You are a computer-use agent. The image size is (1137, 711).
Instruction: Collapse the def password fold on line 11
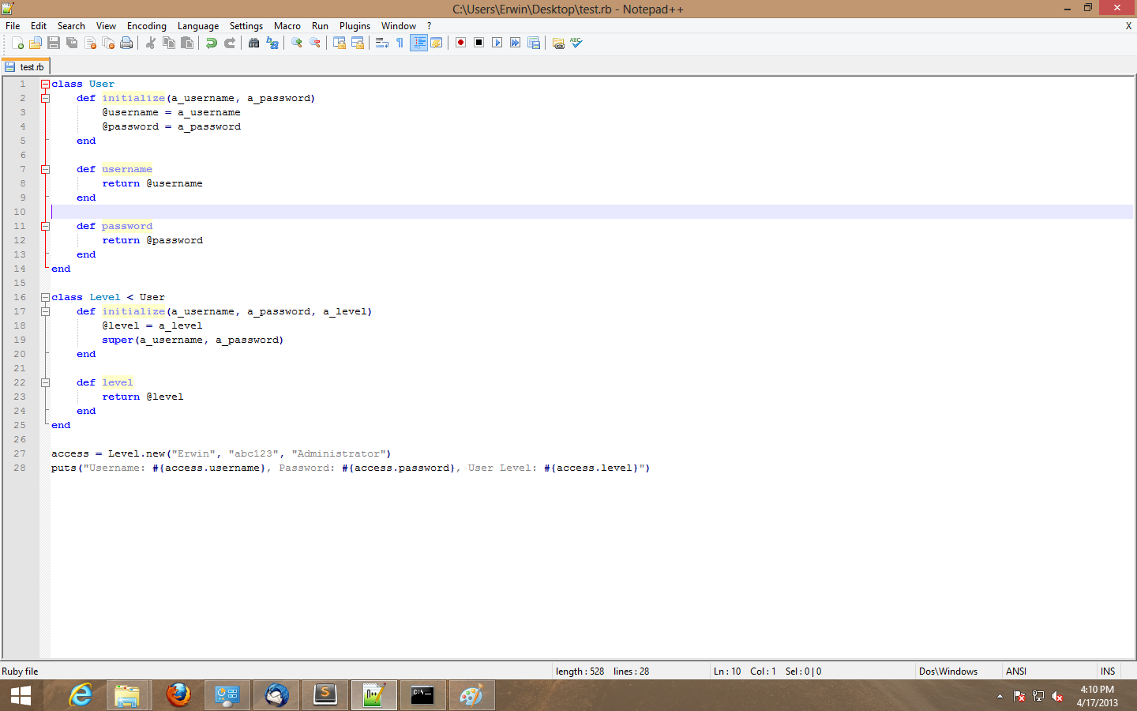point(45,226)
